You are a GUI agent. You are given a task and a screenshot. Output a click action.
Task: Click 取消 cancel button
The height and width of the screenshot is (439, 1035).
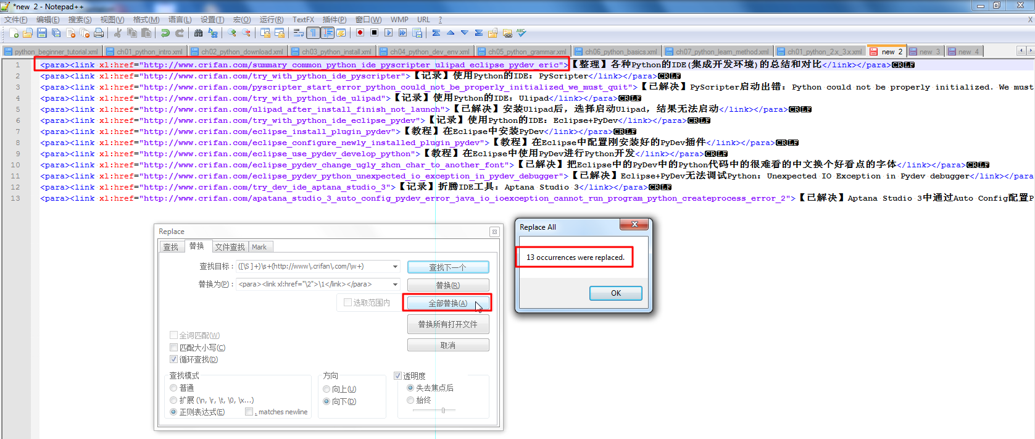[x=448, y=345]
